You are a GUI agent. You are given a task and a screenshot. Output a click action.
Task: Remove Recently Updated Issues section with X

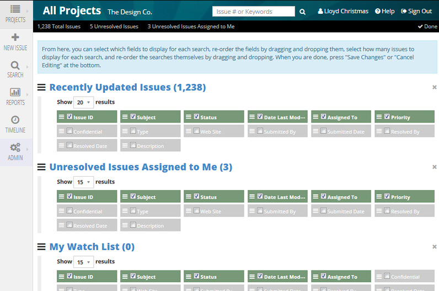click(x=434, y=87)
